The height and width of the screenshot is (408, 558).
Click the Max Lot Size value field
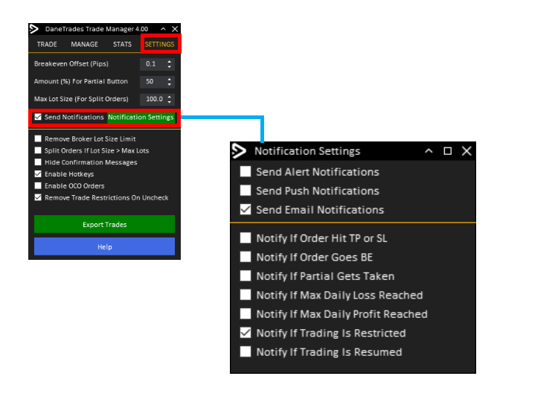point(153,99)
